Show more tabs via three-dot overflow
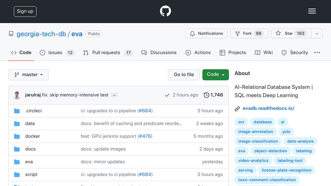The width and height of the screenshot is (331, 186). point(317,52)
